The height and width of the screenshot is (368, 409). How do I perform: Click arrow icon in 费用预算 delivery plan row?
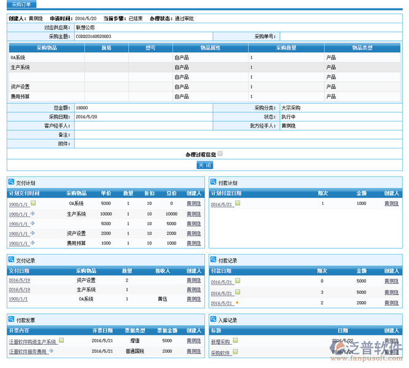(32, 243)
